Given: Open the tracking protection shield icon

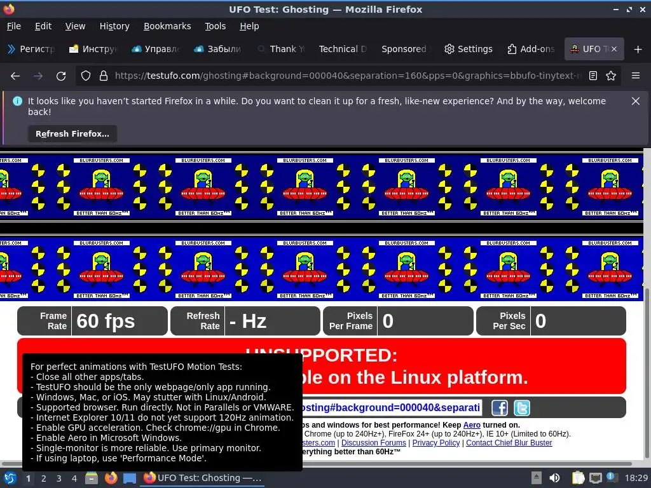Looking at the screenshot, I should click(x=86, y=76).
